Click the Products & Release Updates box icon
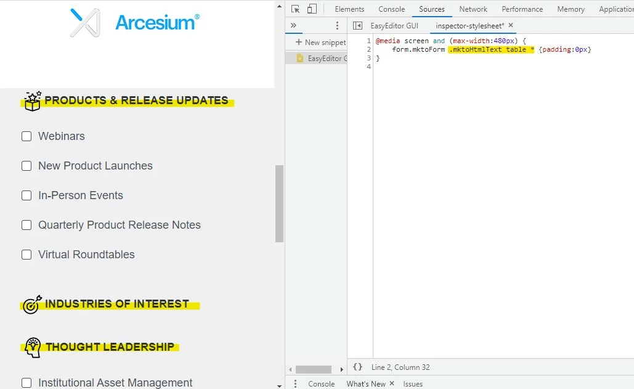This screenshot has height=389, width=634. click(x=32, y=101)
